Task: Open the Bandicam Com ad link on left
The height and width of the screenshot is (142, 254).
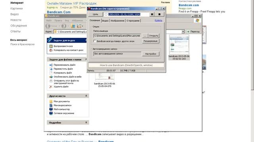Action: pos(59,12)
